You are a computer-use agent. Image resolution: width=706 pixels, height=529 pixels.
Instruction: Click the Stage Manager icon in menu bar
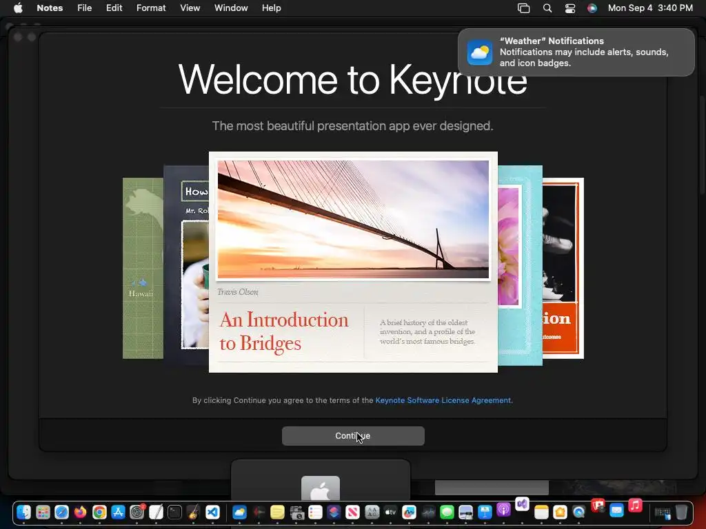pos(524,8)
